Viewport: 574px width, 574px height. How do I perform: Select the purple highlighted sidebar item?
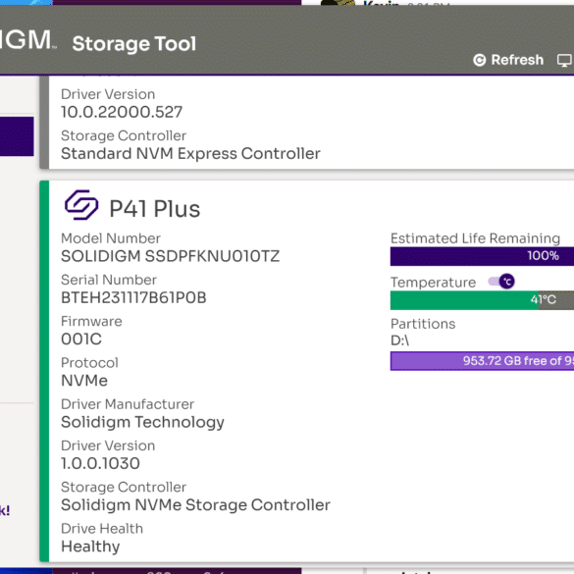tap(17, 136)
